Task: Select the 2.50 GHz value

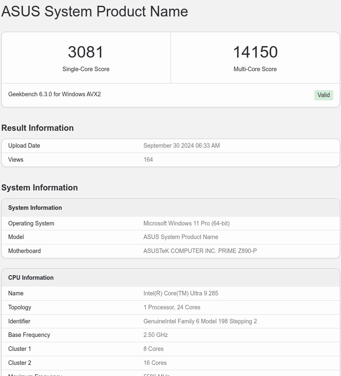Action: coord(155,335)
